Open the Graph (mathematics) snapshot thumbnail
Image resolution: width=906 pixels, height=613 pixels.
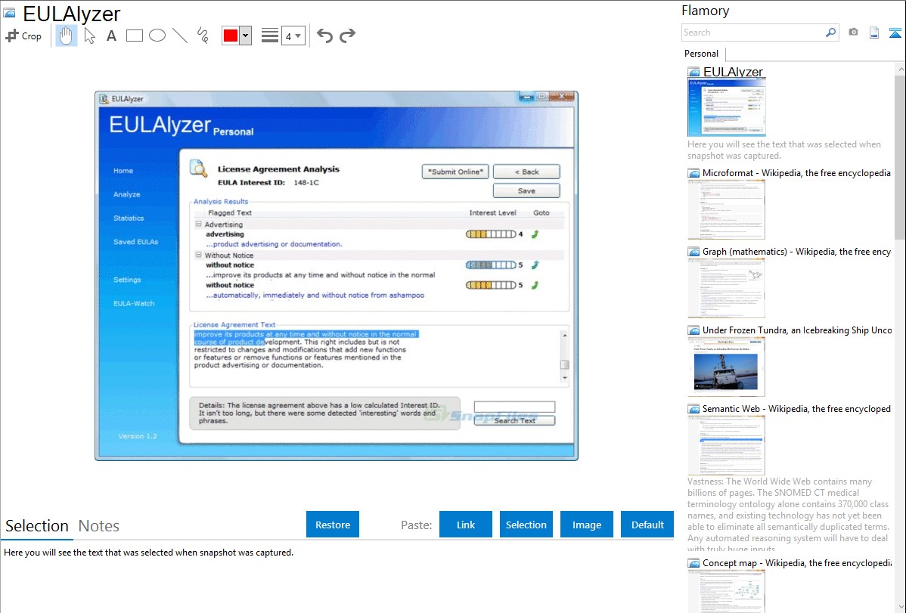pyautogui.click(x=726, y=288)
